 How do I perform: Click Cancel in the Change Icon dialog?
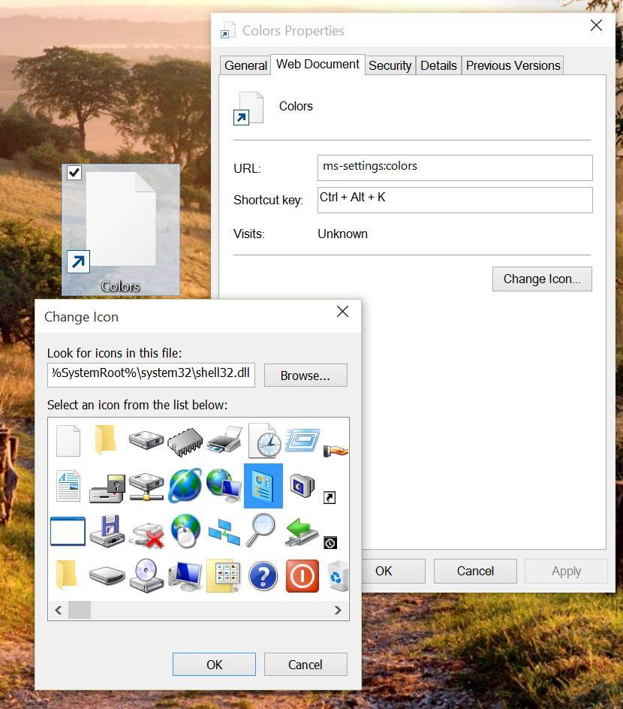tap(305, 665)
